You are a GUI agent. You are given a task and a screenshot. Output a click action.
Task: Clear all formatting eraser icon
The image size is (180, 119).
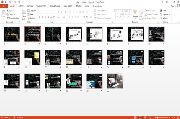click(x=65, y=12)
